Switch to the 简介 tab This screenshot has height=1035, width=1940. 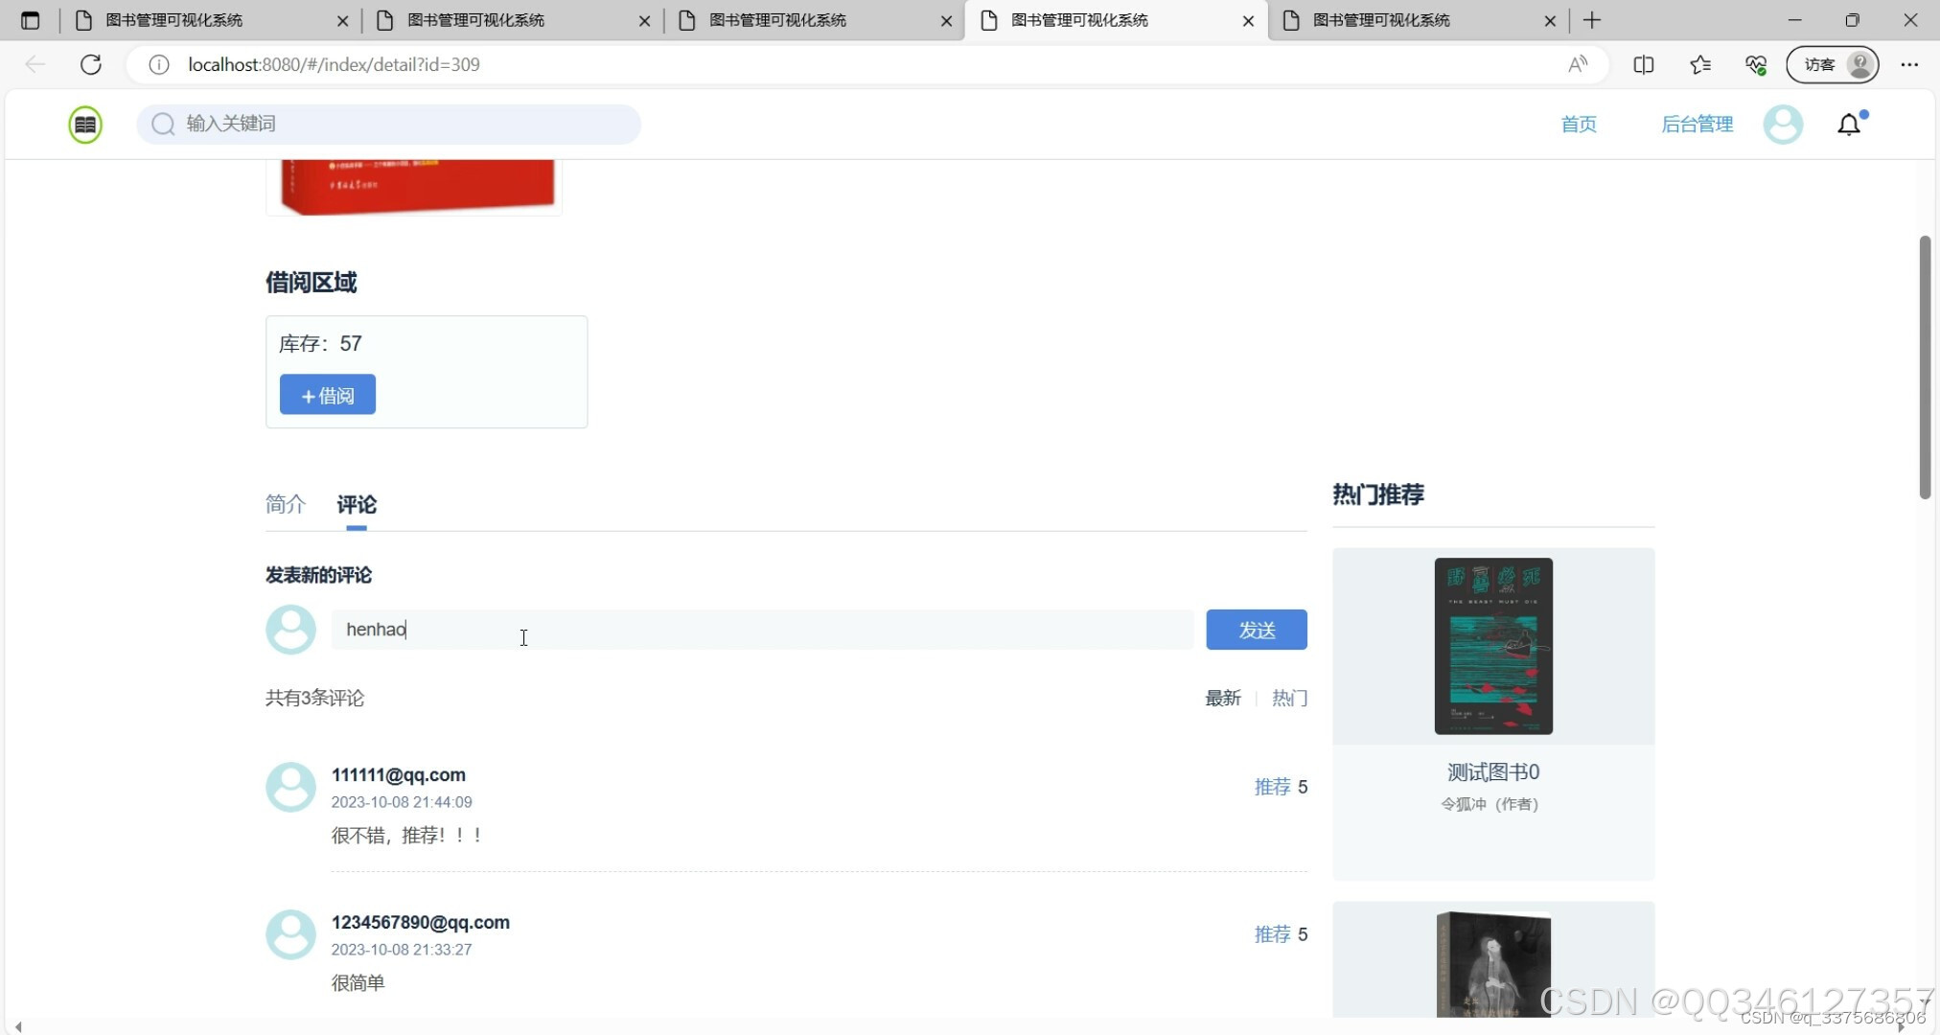286,504
